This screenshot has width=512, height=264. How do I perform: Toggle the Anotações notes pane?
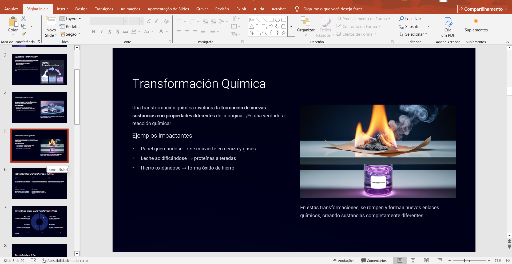click(x=344, y=261)
